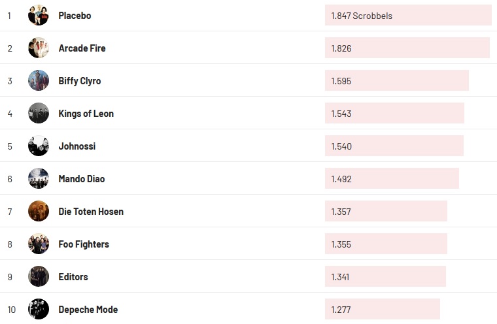The image size is (497, 324).
Task: Click Placebo's round artist avatar
Action: click(x=39, y=15)
